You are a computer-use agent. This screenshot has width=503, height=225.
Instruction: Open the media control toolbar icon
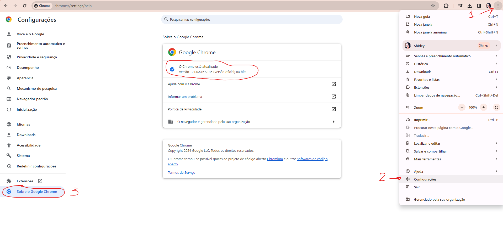click(x=460, y=6)
